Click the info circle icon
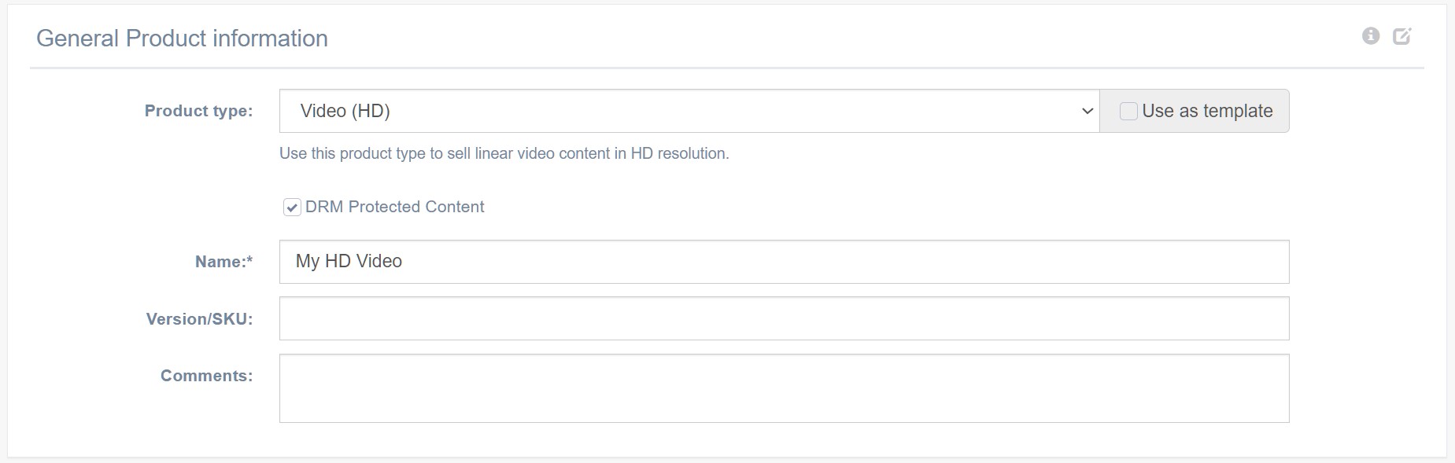This screenshot has width=1455, height=463. click(1371, 36)
